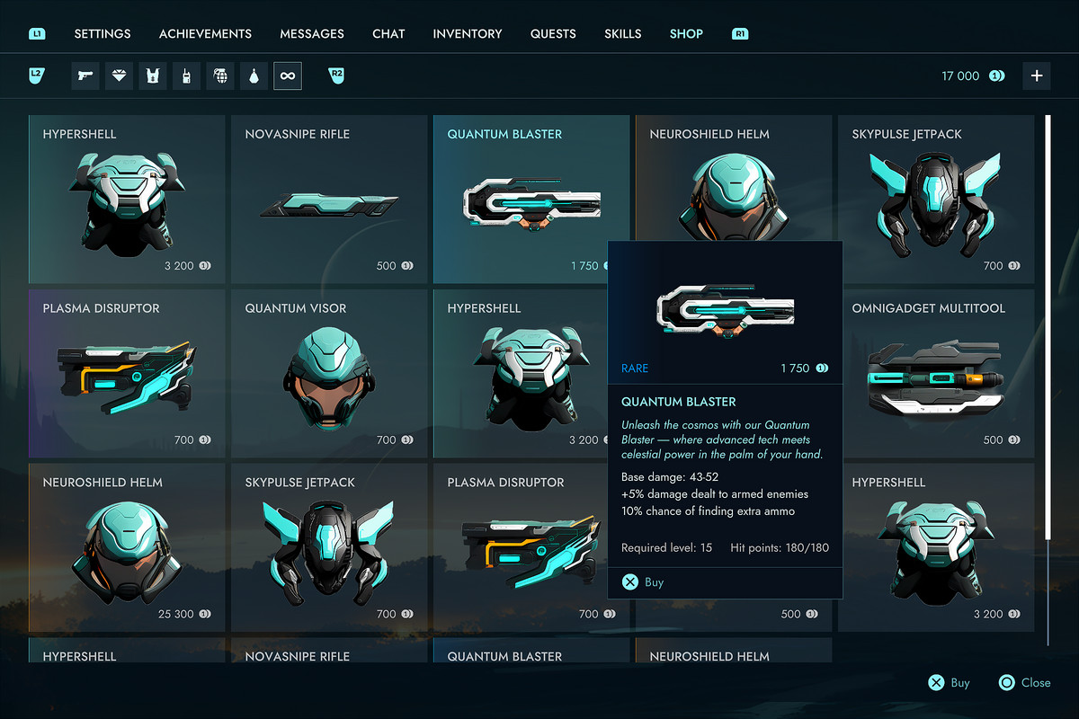
Task: Click the R2 next category indicator
Action: tap(337, 75)
